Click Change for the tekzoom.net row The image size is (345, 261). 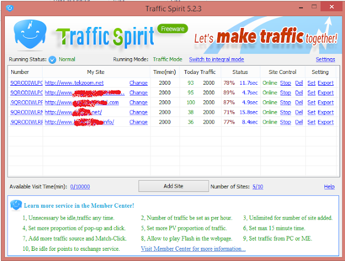pyautogui.click(x=139, y=83)
